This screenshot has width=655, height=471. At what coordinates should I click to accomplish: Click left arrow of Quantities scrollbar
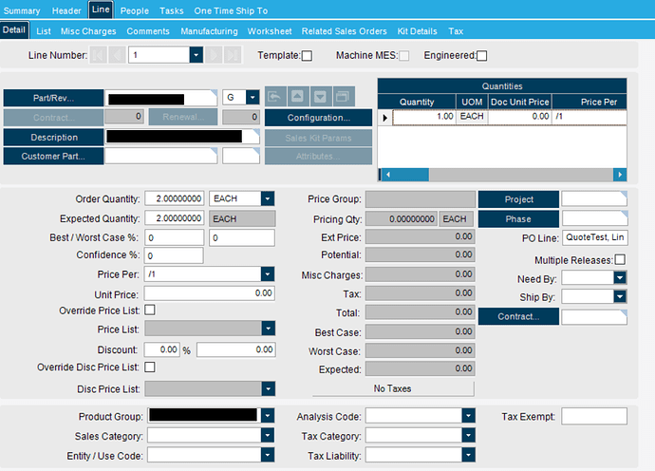tap(388, 175)
